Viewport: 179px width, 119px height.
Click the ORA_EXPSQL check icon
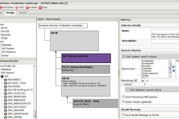point(5,117)
